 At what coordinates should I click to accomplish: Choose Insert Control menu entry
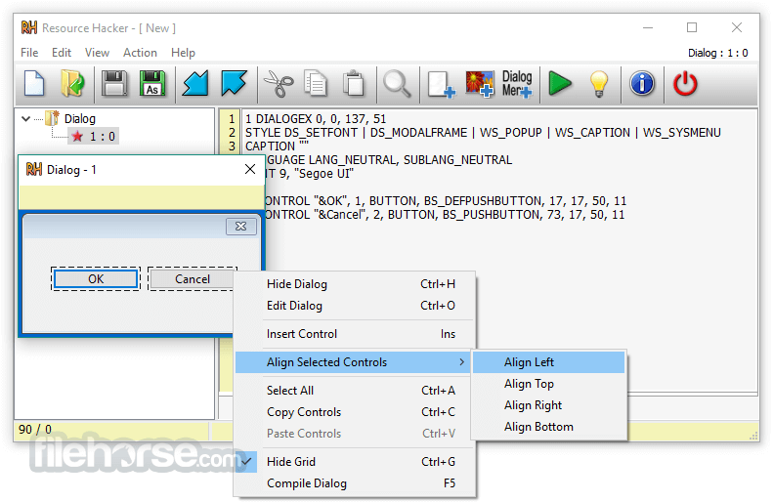[x=355, y=334]
